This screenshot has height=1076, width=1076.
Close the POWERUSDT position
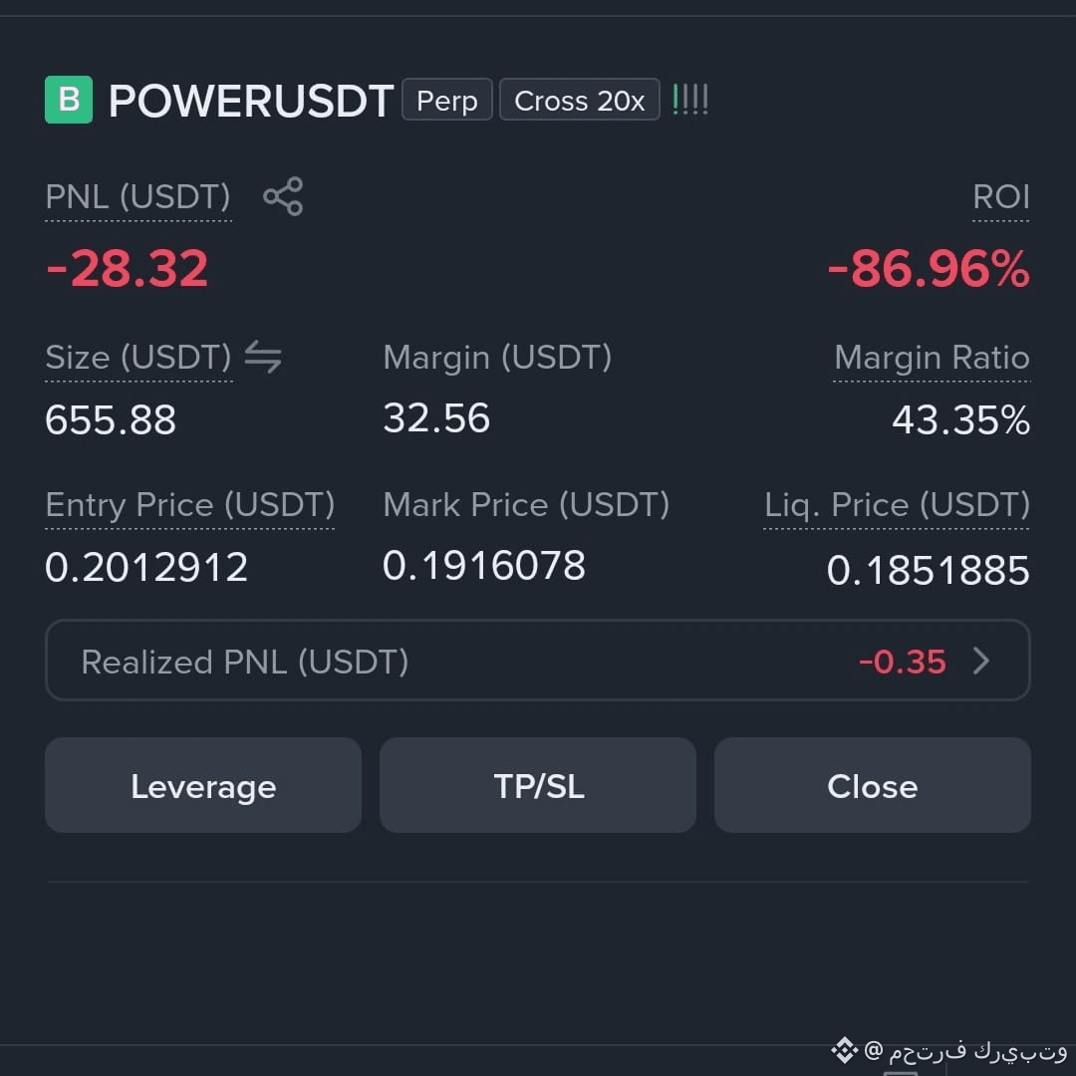pos(872,785)
